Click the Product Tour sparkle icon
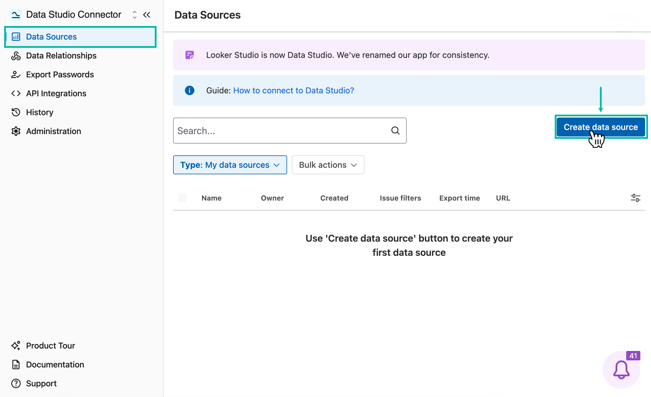651x397 pixels. pos(16,346)
